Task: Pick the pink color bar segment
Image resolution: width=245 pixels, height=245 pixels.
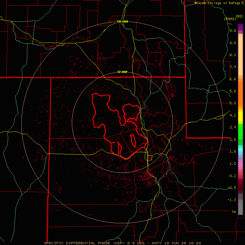Action: (240, 165)
